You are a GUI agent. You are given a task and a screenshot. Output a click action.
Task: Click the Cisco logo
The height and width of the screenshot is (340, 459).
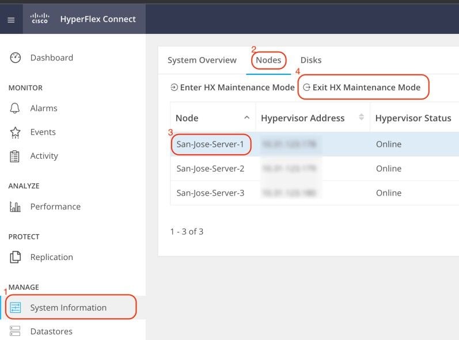click(x=40, y=18)
